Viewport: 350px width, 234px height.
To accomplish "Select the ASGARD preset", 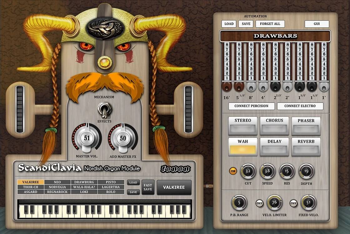I will pos(30,192).
